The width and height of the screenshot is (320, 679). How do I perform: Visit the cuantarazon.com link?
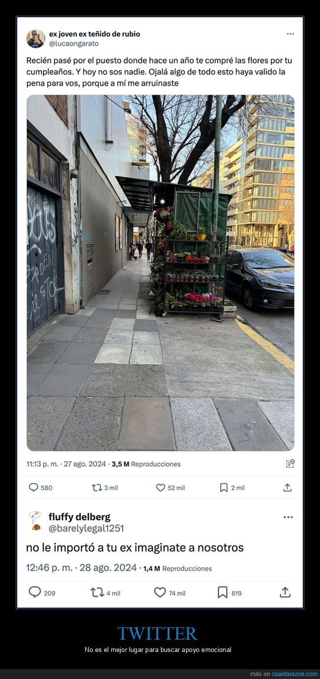tap(294, 674)
